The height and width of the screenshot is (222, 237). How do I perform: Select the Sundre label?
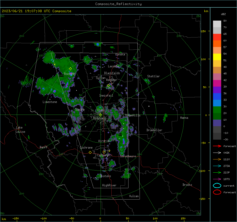[80, 110]
